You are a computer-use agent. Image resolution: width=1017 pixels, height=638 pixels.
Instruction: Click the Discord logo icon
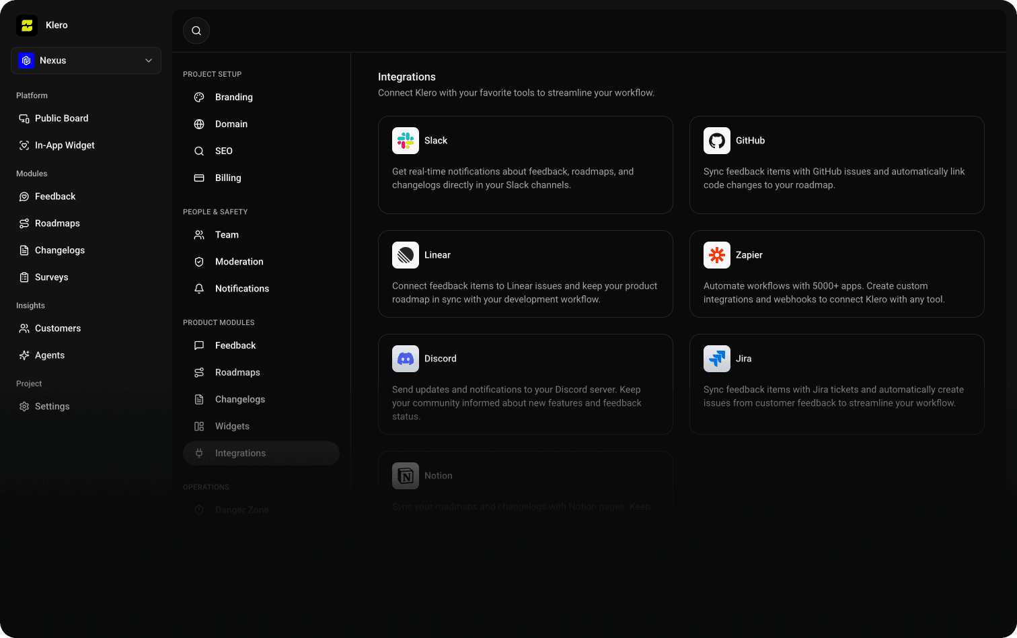click(x=406, y=359)
